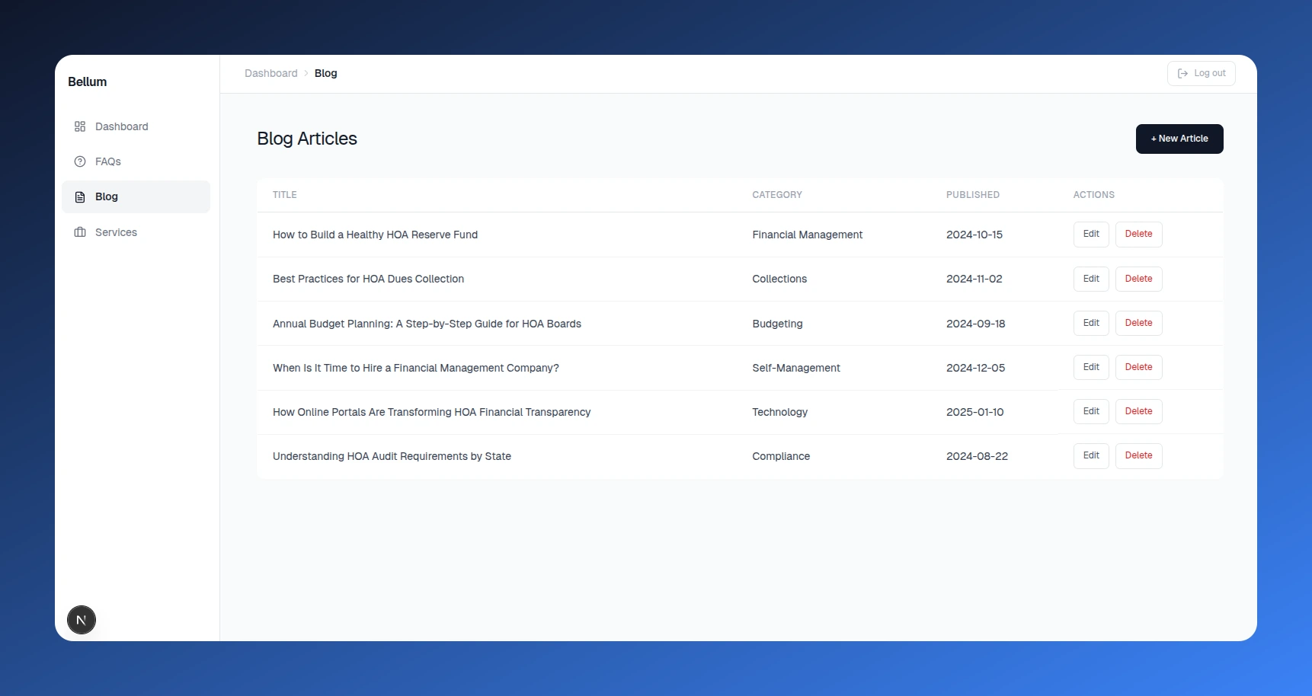Image resolution: width=1312 pixels, height=696 pixels.
Task: Click the CATEGORY column header
Action: (777, 195)
